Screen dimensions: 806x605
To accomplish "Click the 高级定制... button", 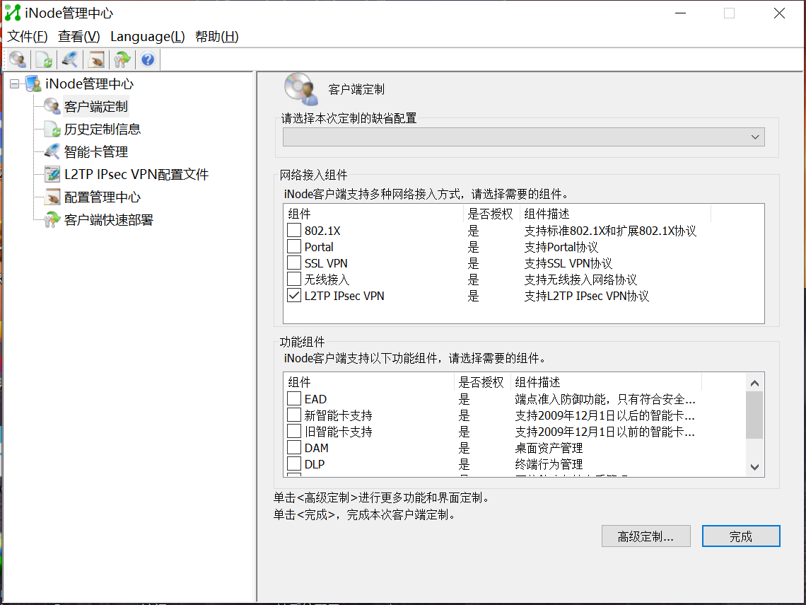I will tap(646, 536).
